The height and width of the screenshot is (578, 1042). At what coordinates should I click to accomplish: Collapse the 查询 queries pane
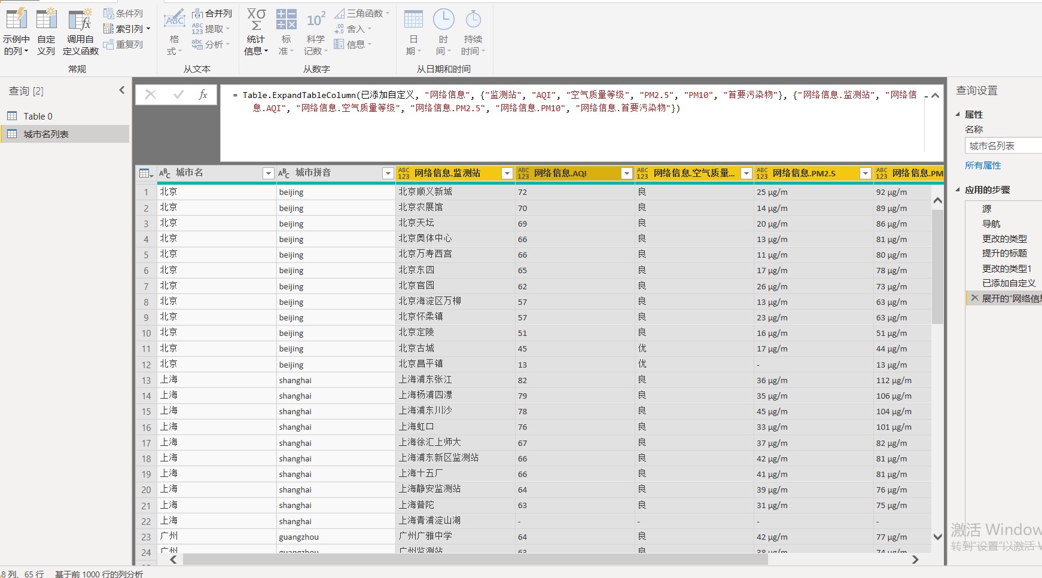point(122,90)
